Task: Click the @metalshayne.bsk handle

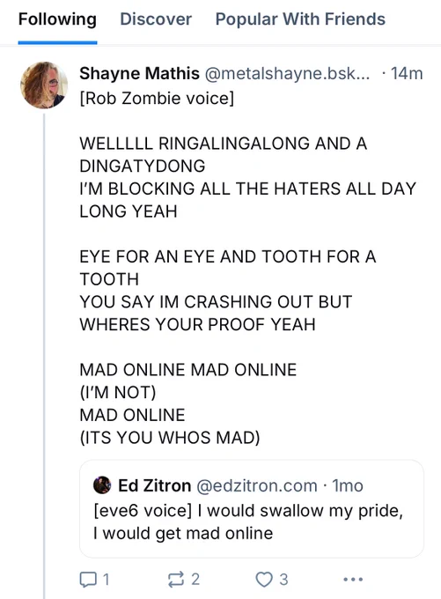Action: pyautogui.click(x=288, y=73)
